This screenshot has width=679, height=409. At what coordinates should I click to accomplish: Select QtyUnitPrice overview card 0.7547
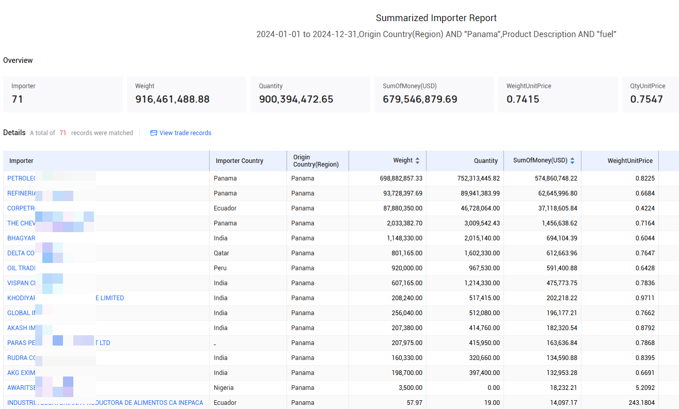[651, 94]
